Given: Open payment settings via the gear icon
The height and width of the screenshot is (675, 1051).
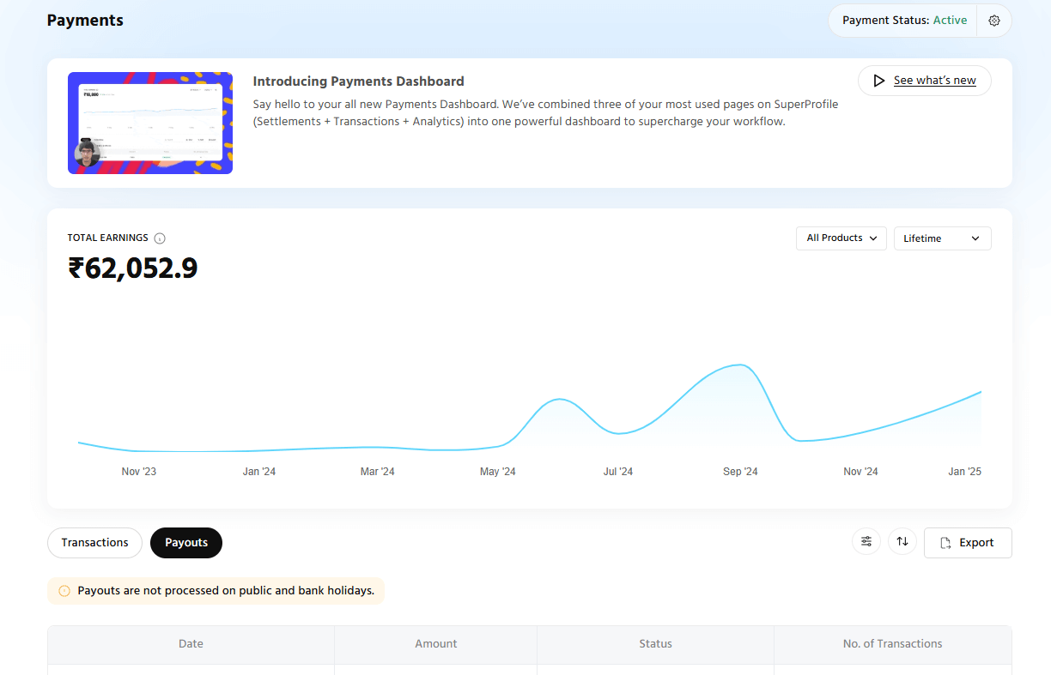Looking at the screenshot, I should click(994, 21).
